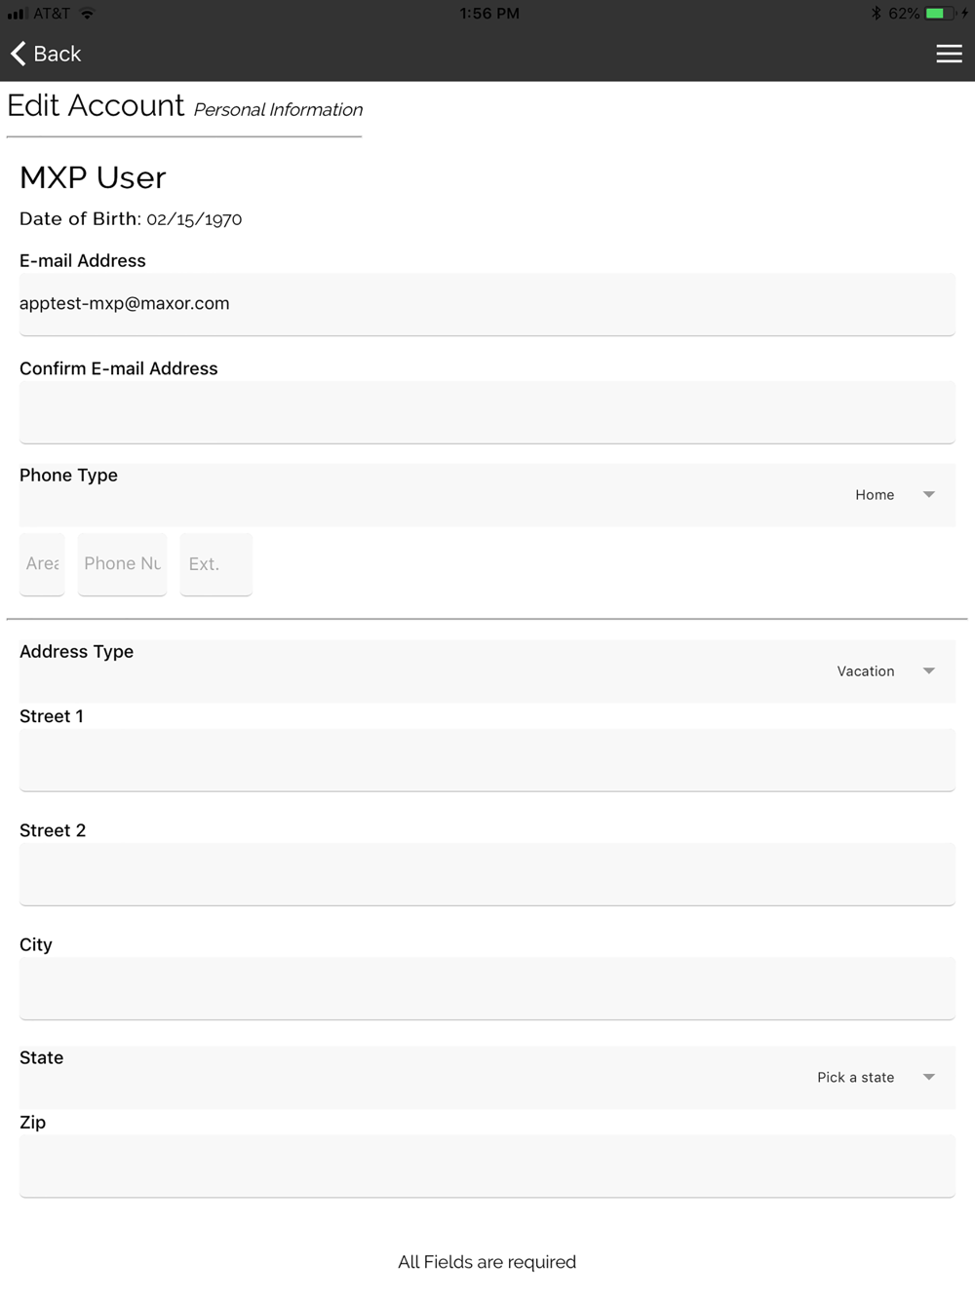Select the E-mail Address field
Viewport: 975px width, 1300px height.
(x=487, y=304)
